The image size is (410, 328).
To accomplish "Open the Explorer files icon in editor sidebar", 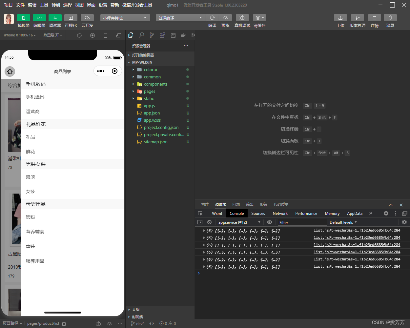I will click(131, 35).
